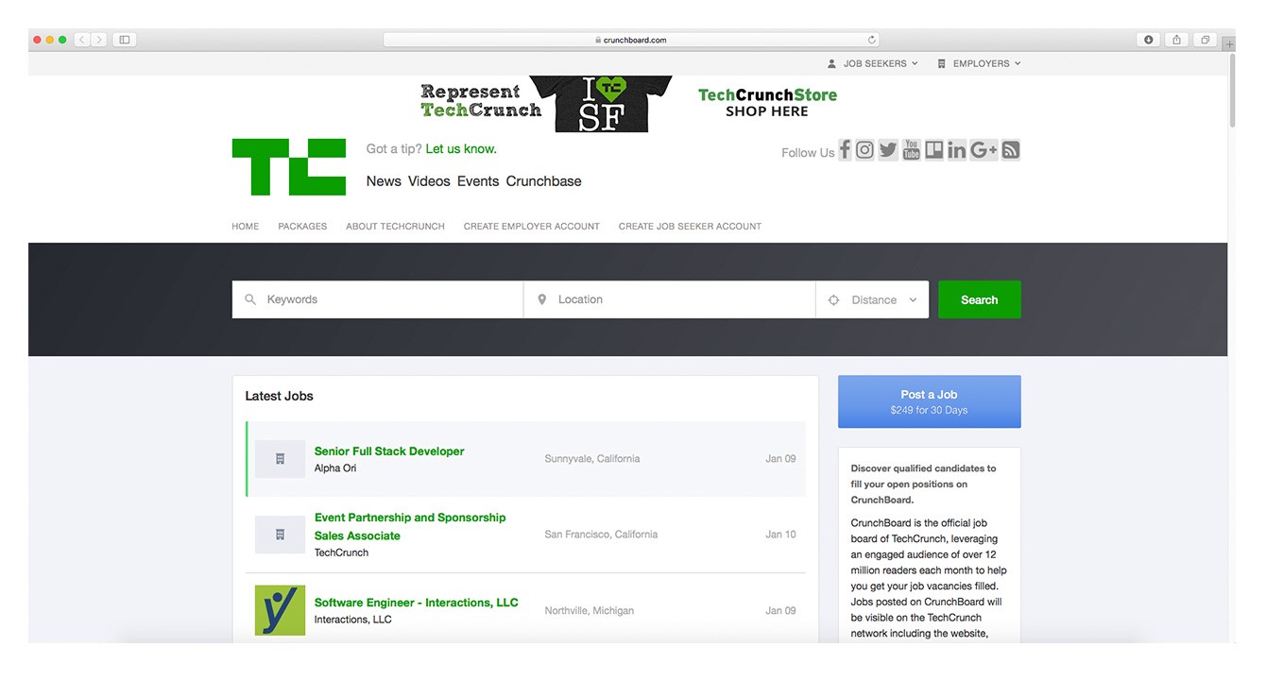This screenshot has width=1266, height=680.
Task: Open a new tab with the plus button
Action: [x=1229, y=44]
